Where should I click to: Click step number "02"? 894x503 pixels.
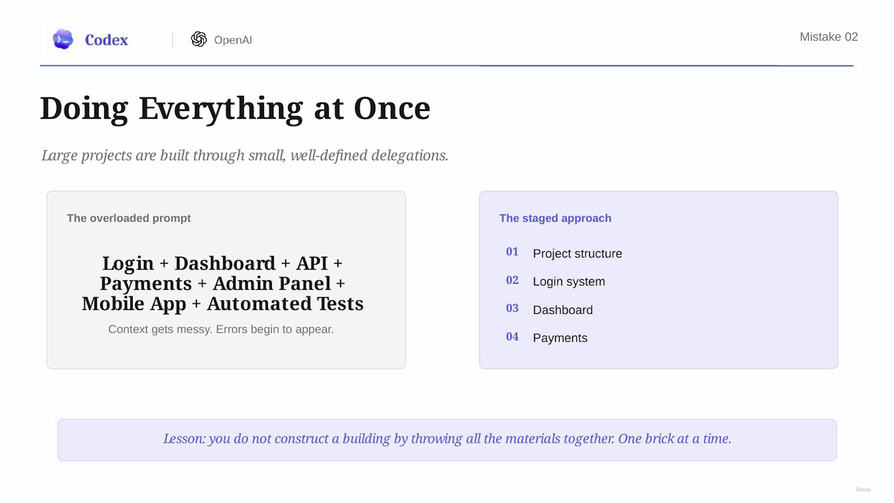tap(512, 280)
